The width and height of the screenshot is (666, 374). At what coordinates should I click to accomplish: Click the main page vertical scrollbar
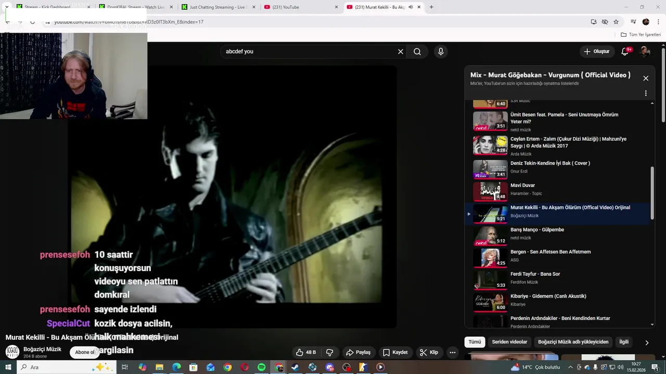click(x=663, y=86)
